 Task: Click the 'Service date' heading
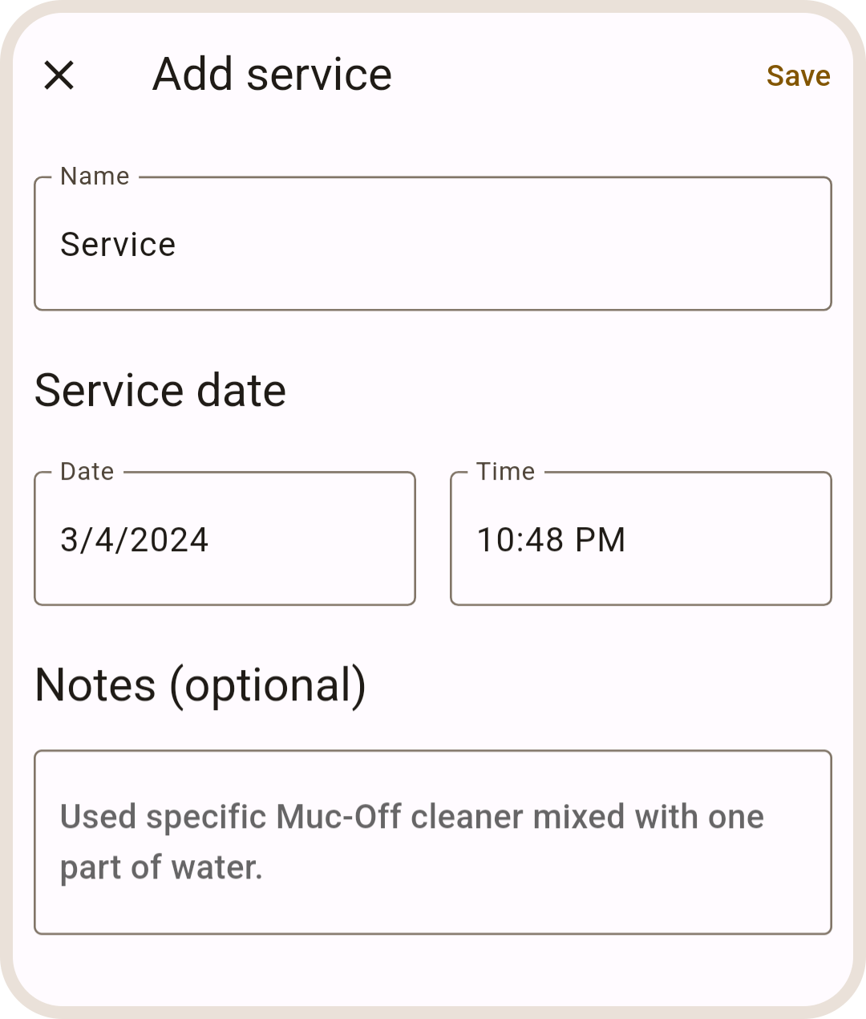[160, 391]
